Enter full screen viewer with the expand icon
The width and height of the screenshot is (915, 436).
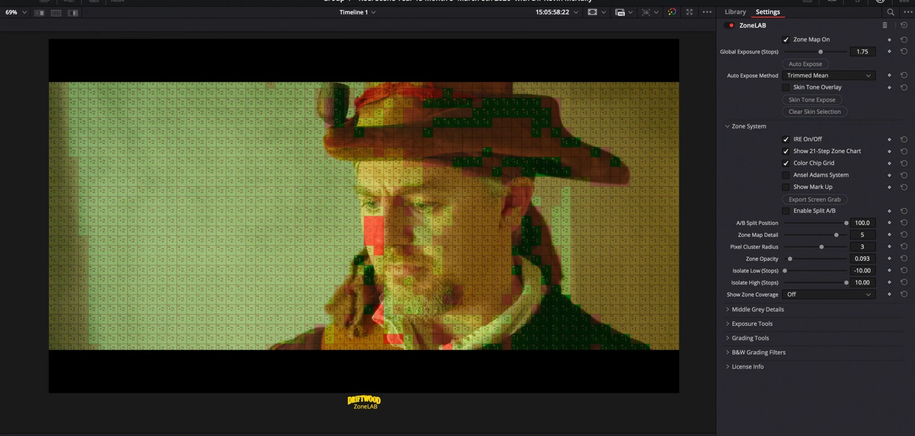coord(689,12)
